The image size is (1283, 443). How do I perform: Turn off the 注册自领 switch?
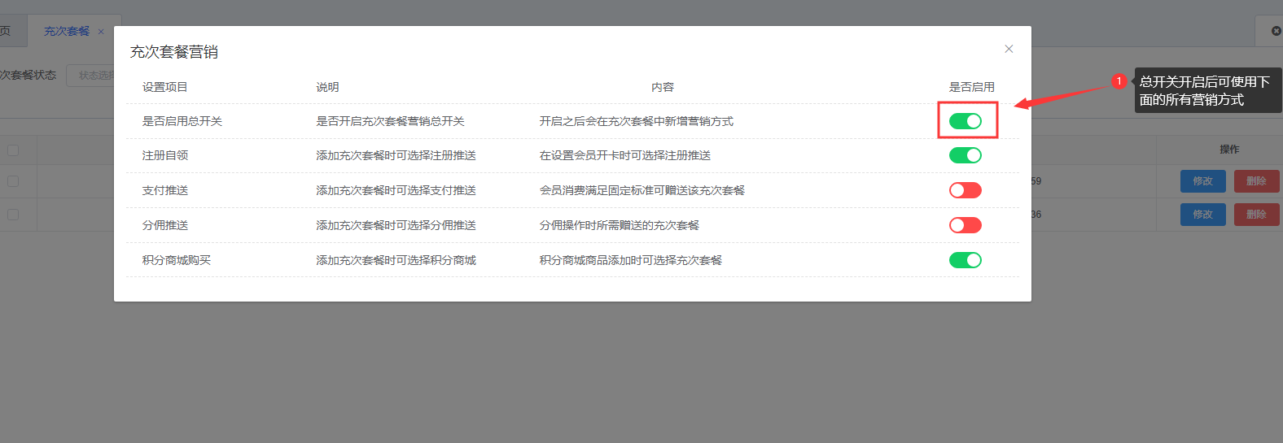click(x=966, y=155)
